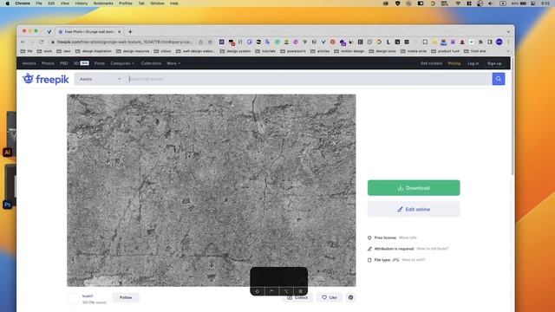Open the History menu in menu bar

pos(81,3)
